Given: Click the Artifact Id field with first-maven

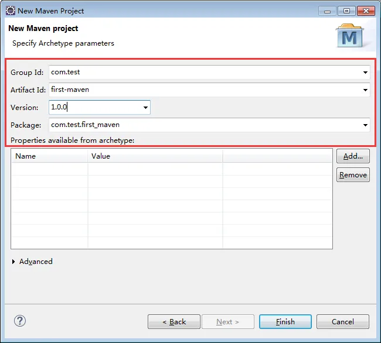Looking at the screenshot, I should (209, 90).
